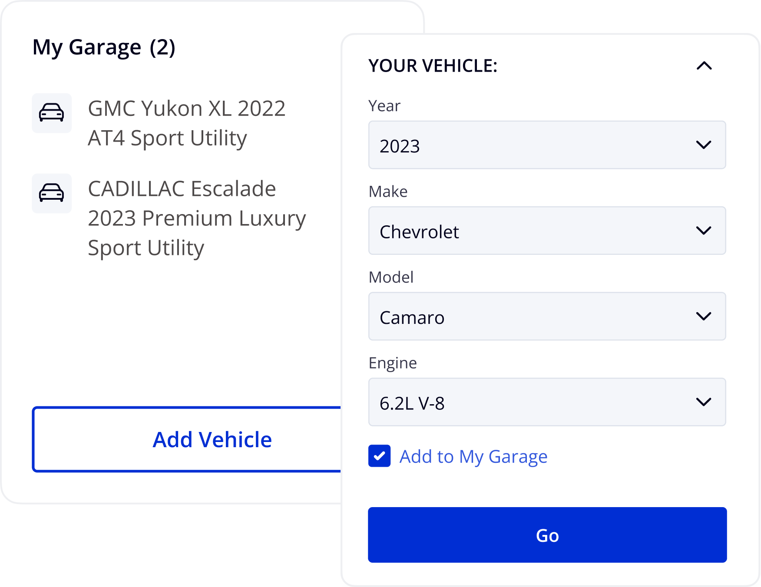The width and height of the screenshot is (761, 587).
Task: Uncheck the Add to My Garage checkbox
Action: (x=379, y=456)
